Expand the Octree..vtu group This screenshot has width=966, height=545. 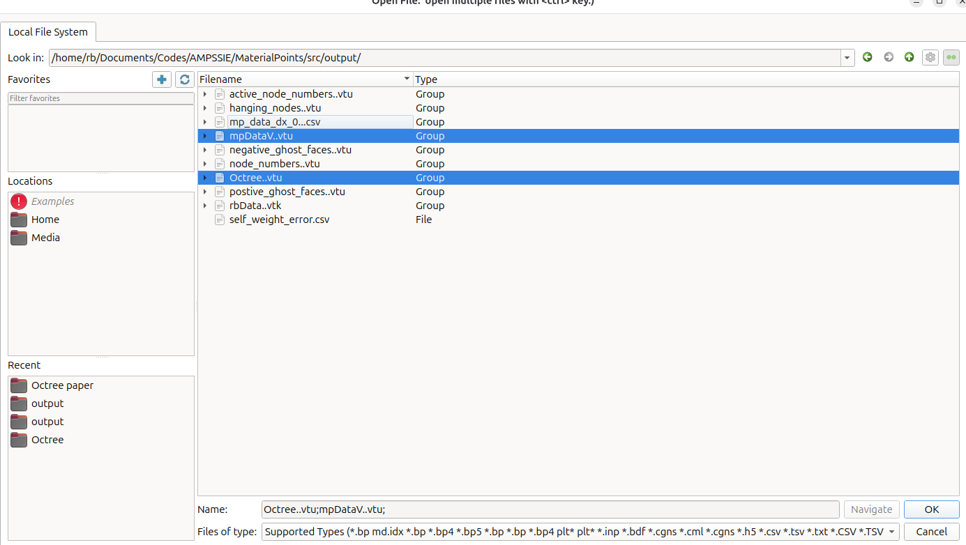coord(204,178)
